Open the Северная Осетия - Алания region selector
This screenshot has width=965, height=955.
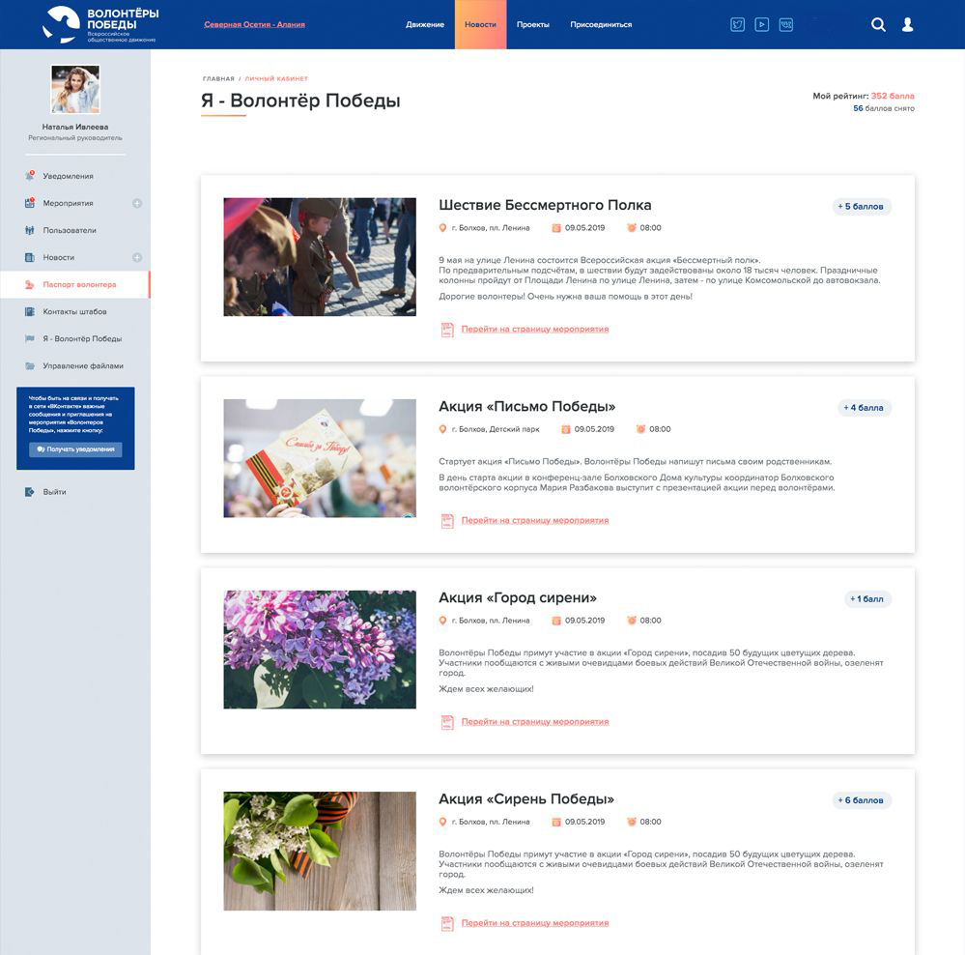(x=254, y=24)
